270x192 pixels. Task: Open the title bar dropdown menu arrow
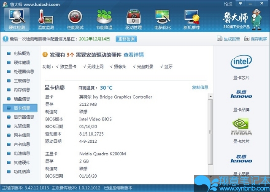(240, 4)
